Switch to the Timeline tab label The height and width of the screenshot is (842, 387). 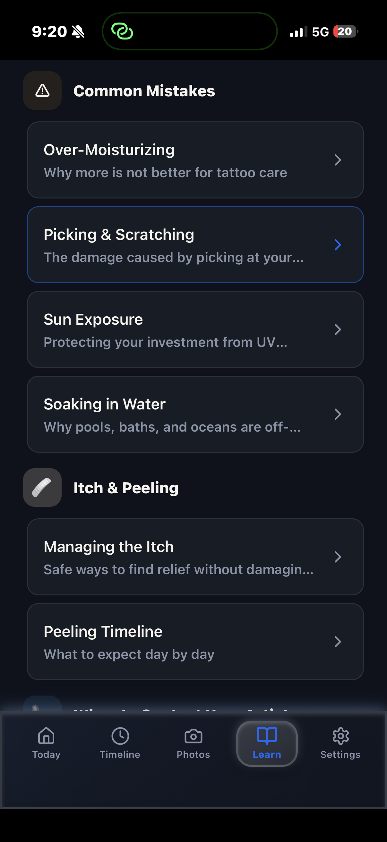click(120, 754)
